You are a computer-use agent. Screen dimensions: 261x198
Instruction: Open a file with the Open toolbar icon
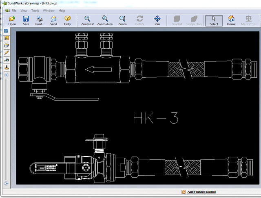click(x=12, y=21)
